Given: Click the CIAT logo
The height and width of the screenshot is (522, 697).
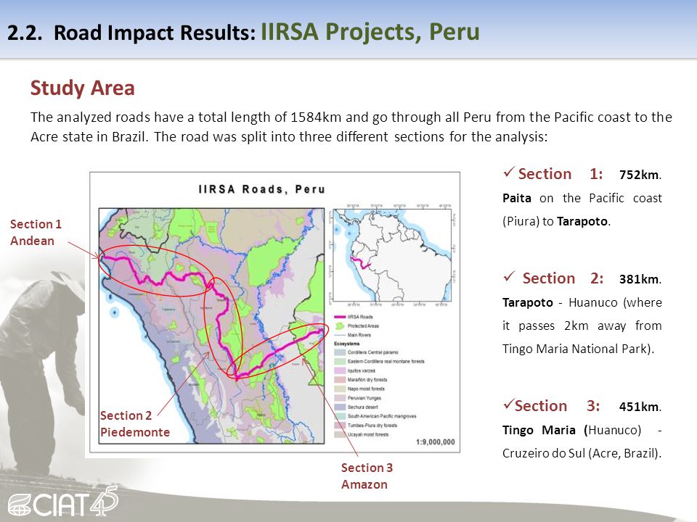Looking at the screenshot, I should [63, 502].
